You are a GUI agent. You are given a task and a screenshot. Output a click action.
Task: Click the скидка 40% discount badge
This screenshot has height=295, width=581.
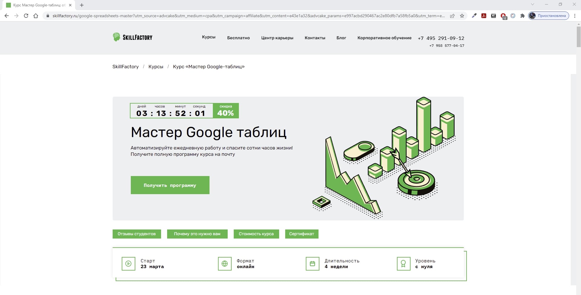(x=226, y=111)
